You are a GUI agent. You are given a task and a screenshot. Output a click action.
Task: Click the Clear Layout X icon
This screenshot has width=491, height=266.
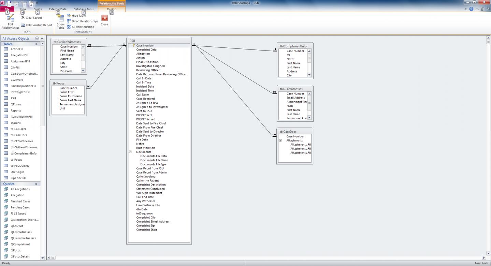pyautogui.click(x=23, y=17)
